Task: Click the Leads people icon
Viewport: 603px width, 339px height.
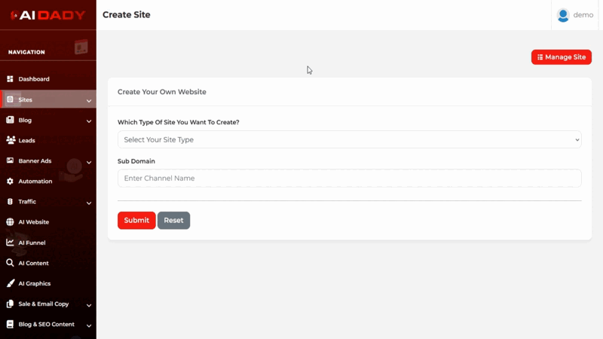Action: coord(11,140)
